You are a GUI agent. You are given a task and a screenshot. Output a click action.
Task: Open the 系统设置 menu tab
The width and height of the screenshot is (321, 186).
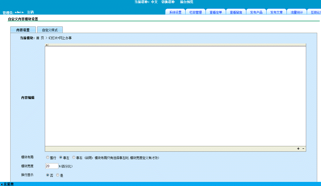pyautogui.click(x=175, y=12)
